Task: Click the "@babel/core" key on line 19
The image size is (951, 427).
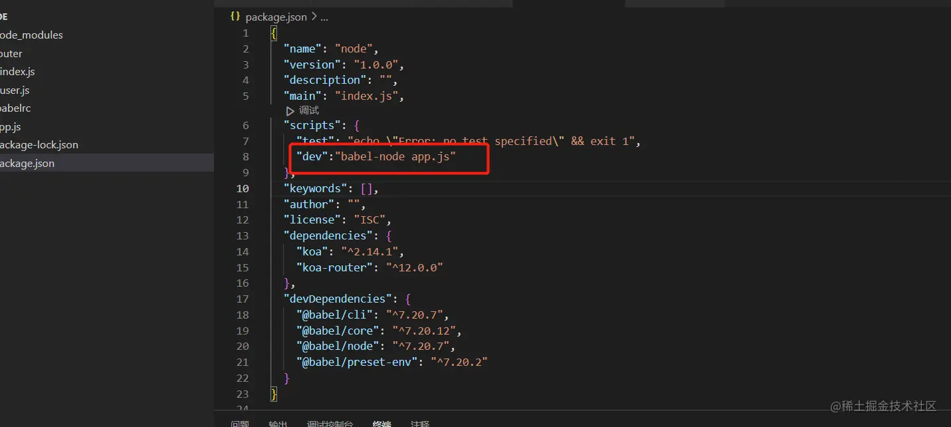Action: click(338, 331)
